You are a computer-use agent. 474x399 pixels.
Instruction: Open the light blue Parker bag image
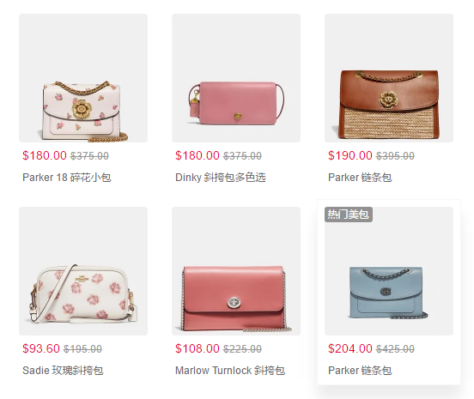point(389,271)
